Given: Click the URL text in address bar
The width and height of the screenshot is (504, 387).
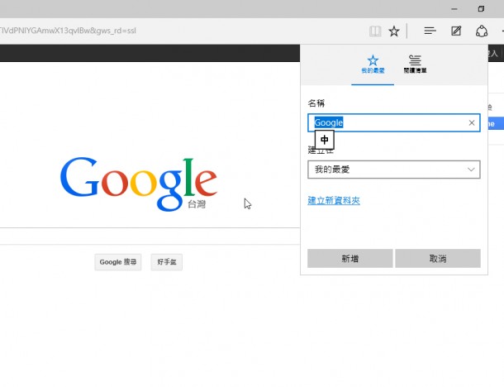Looking at the screenshot, I should point(68,31).
